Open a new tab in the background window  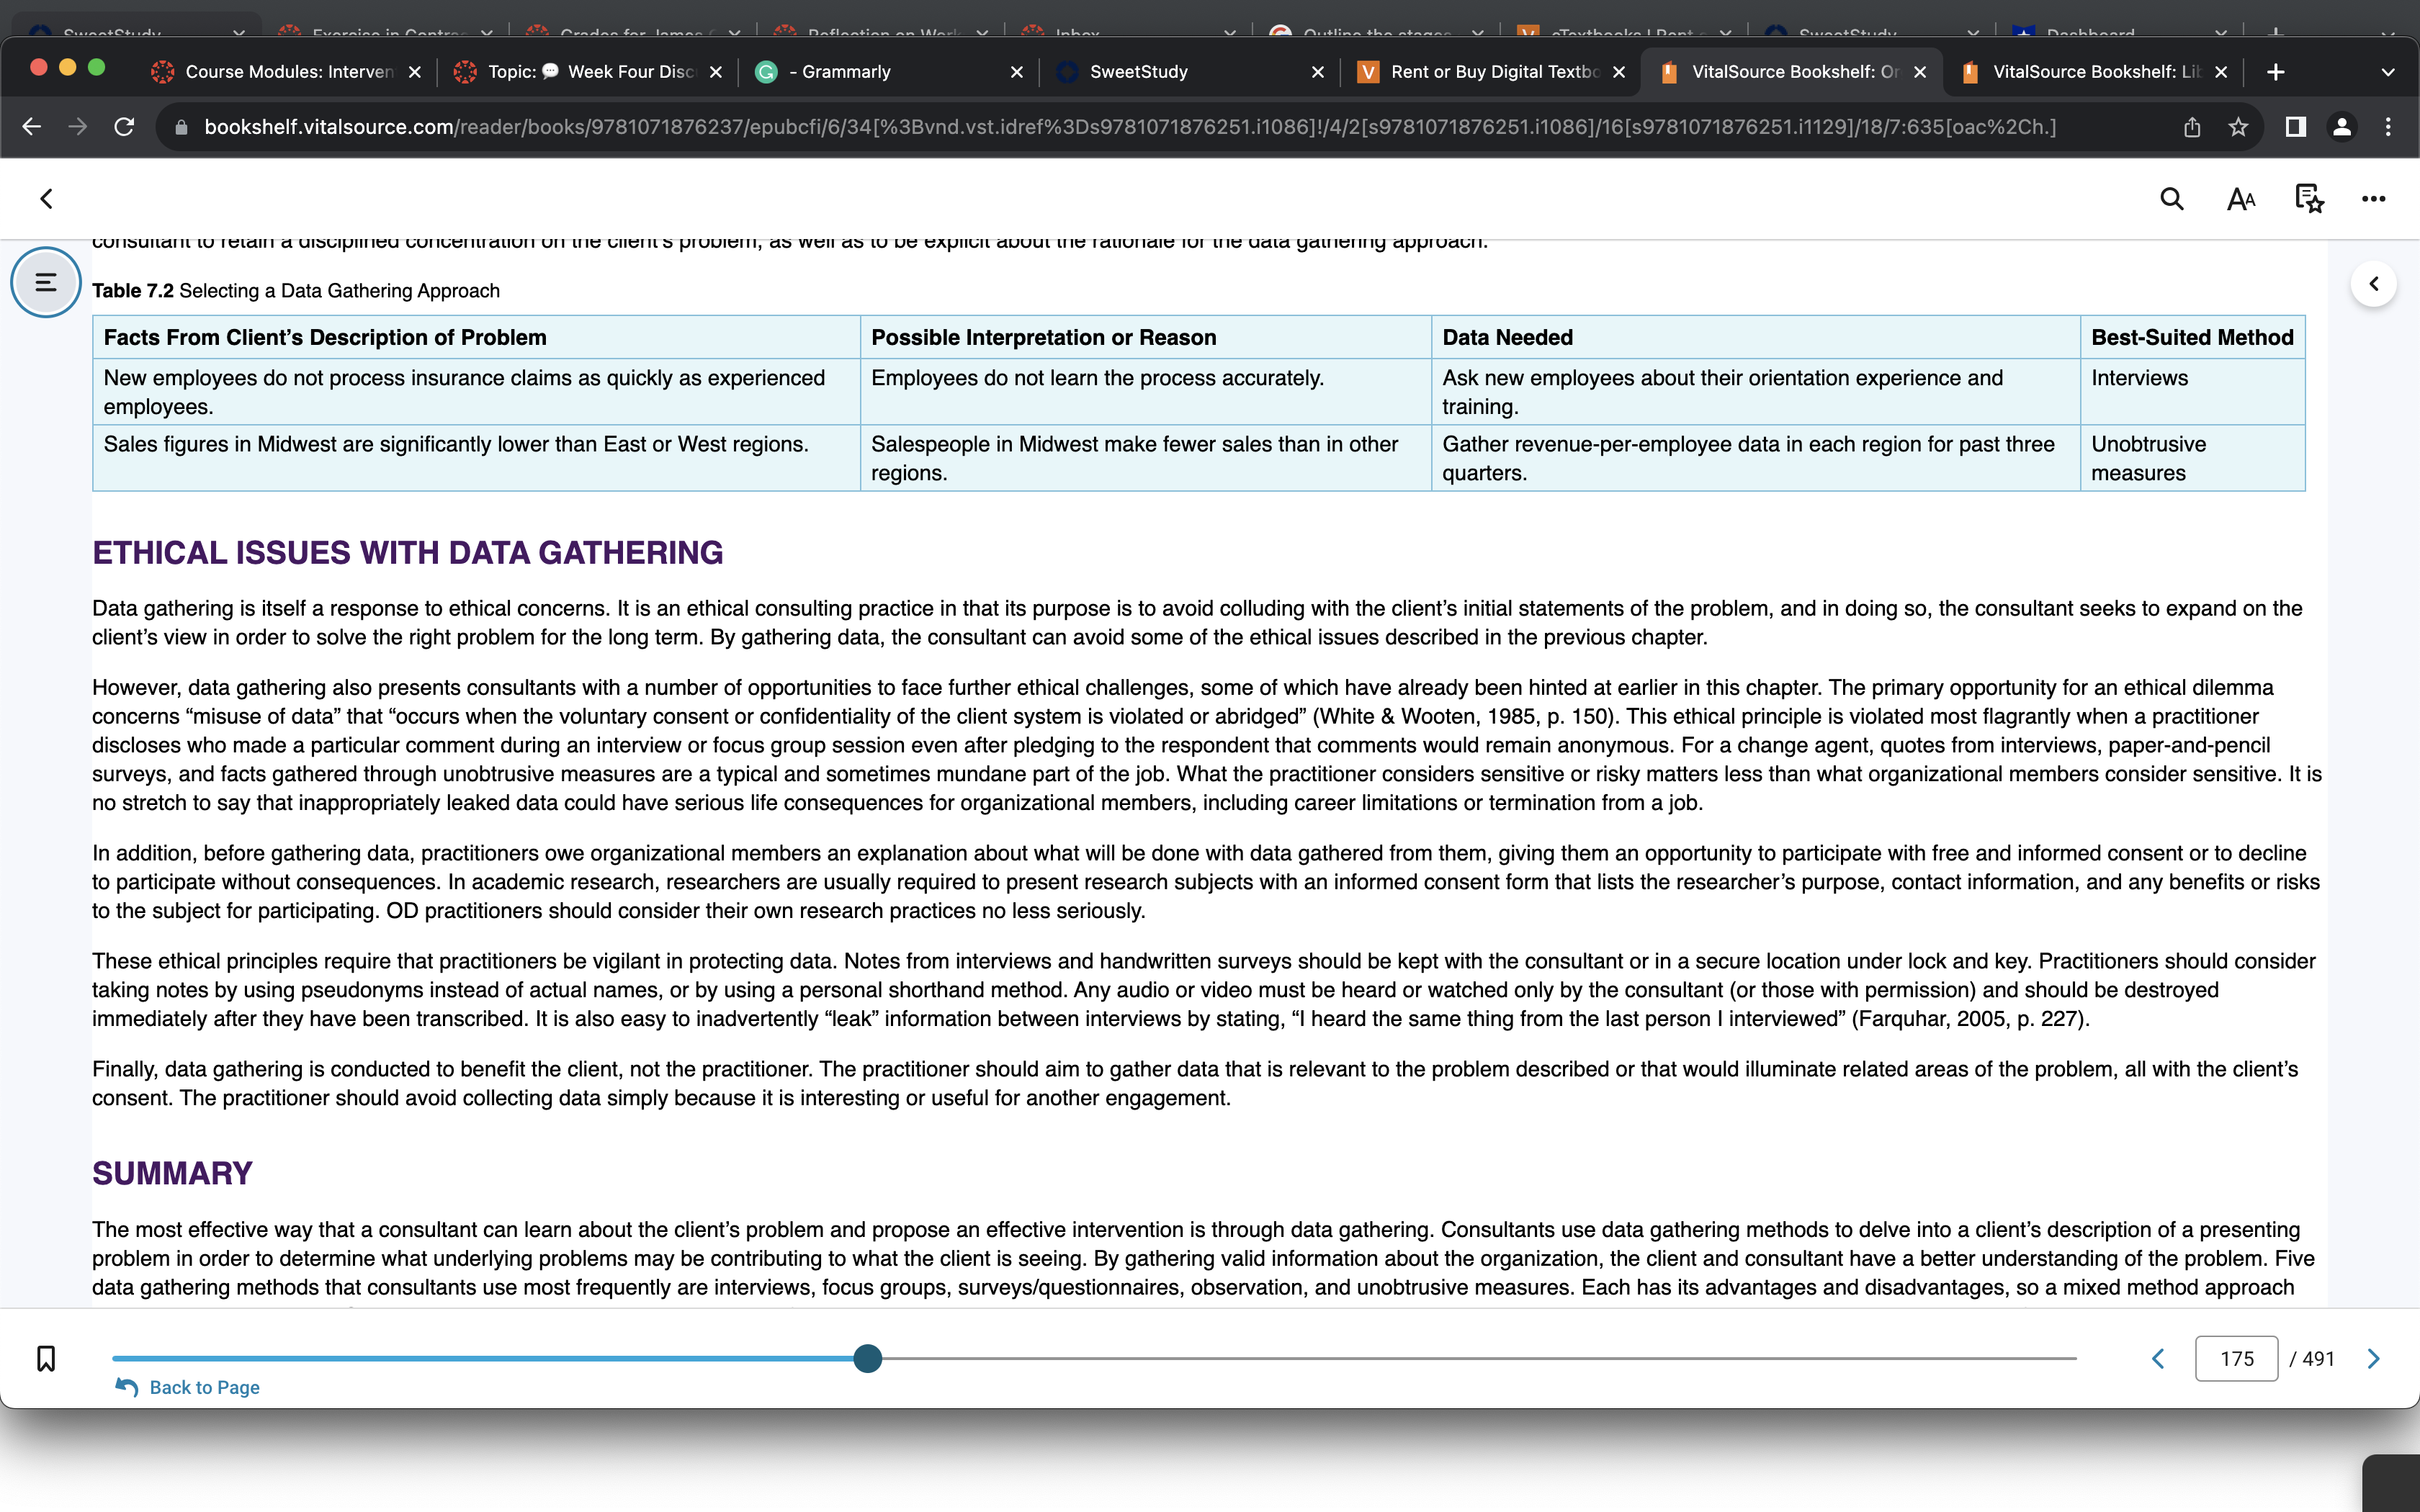[2276, 31]
